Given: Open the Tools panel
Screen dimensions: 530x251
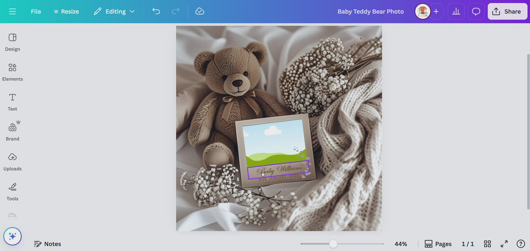Looking at the screenshot, I should 12,192.
